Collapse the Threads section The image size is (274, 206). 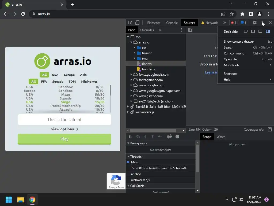click(128, 157)
